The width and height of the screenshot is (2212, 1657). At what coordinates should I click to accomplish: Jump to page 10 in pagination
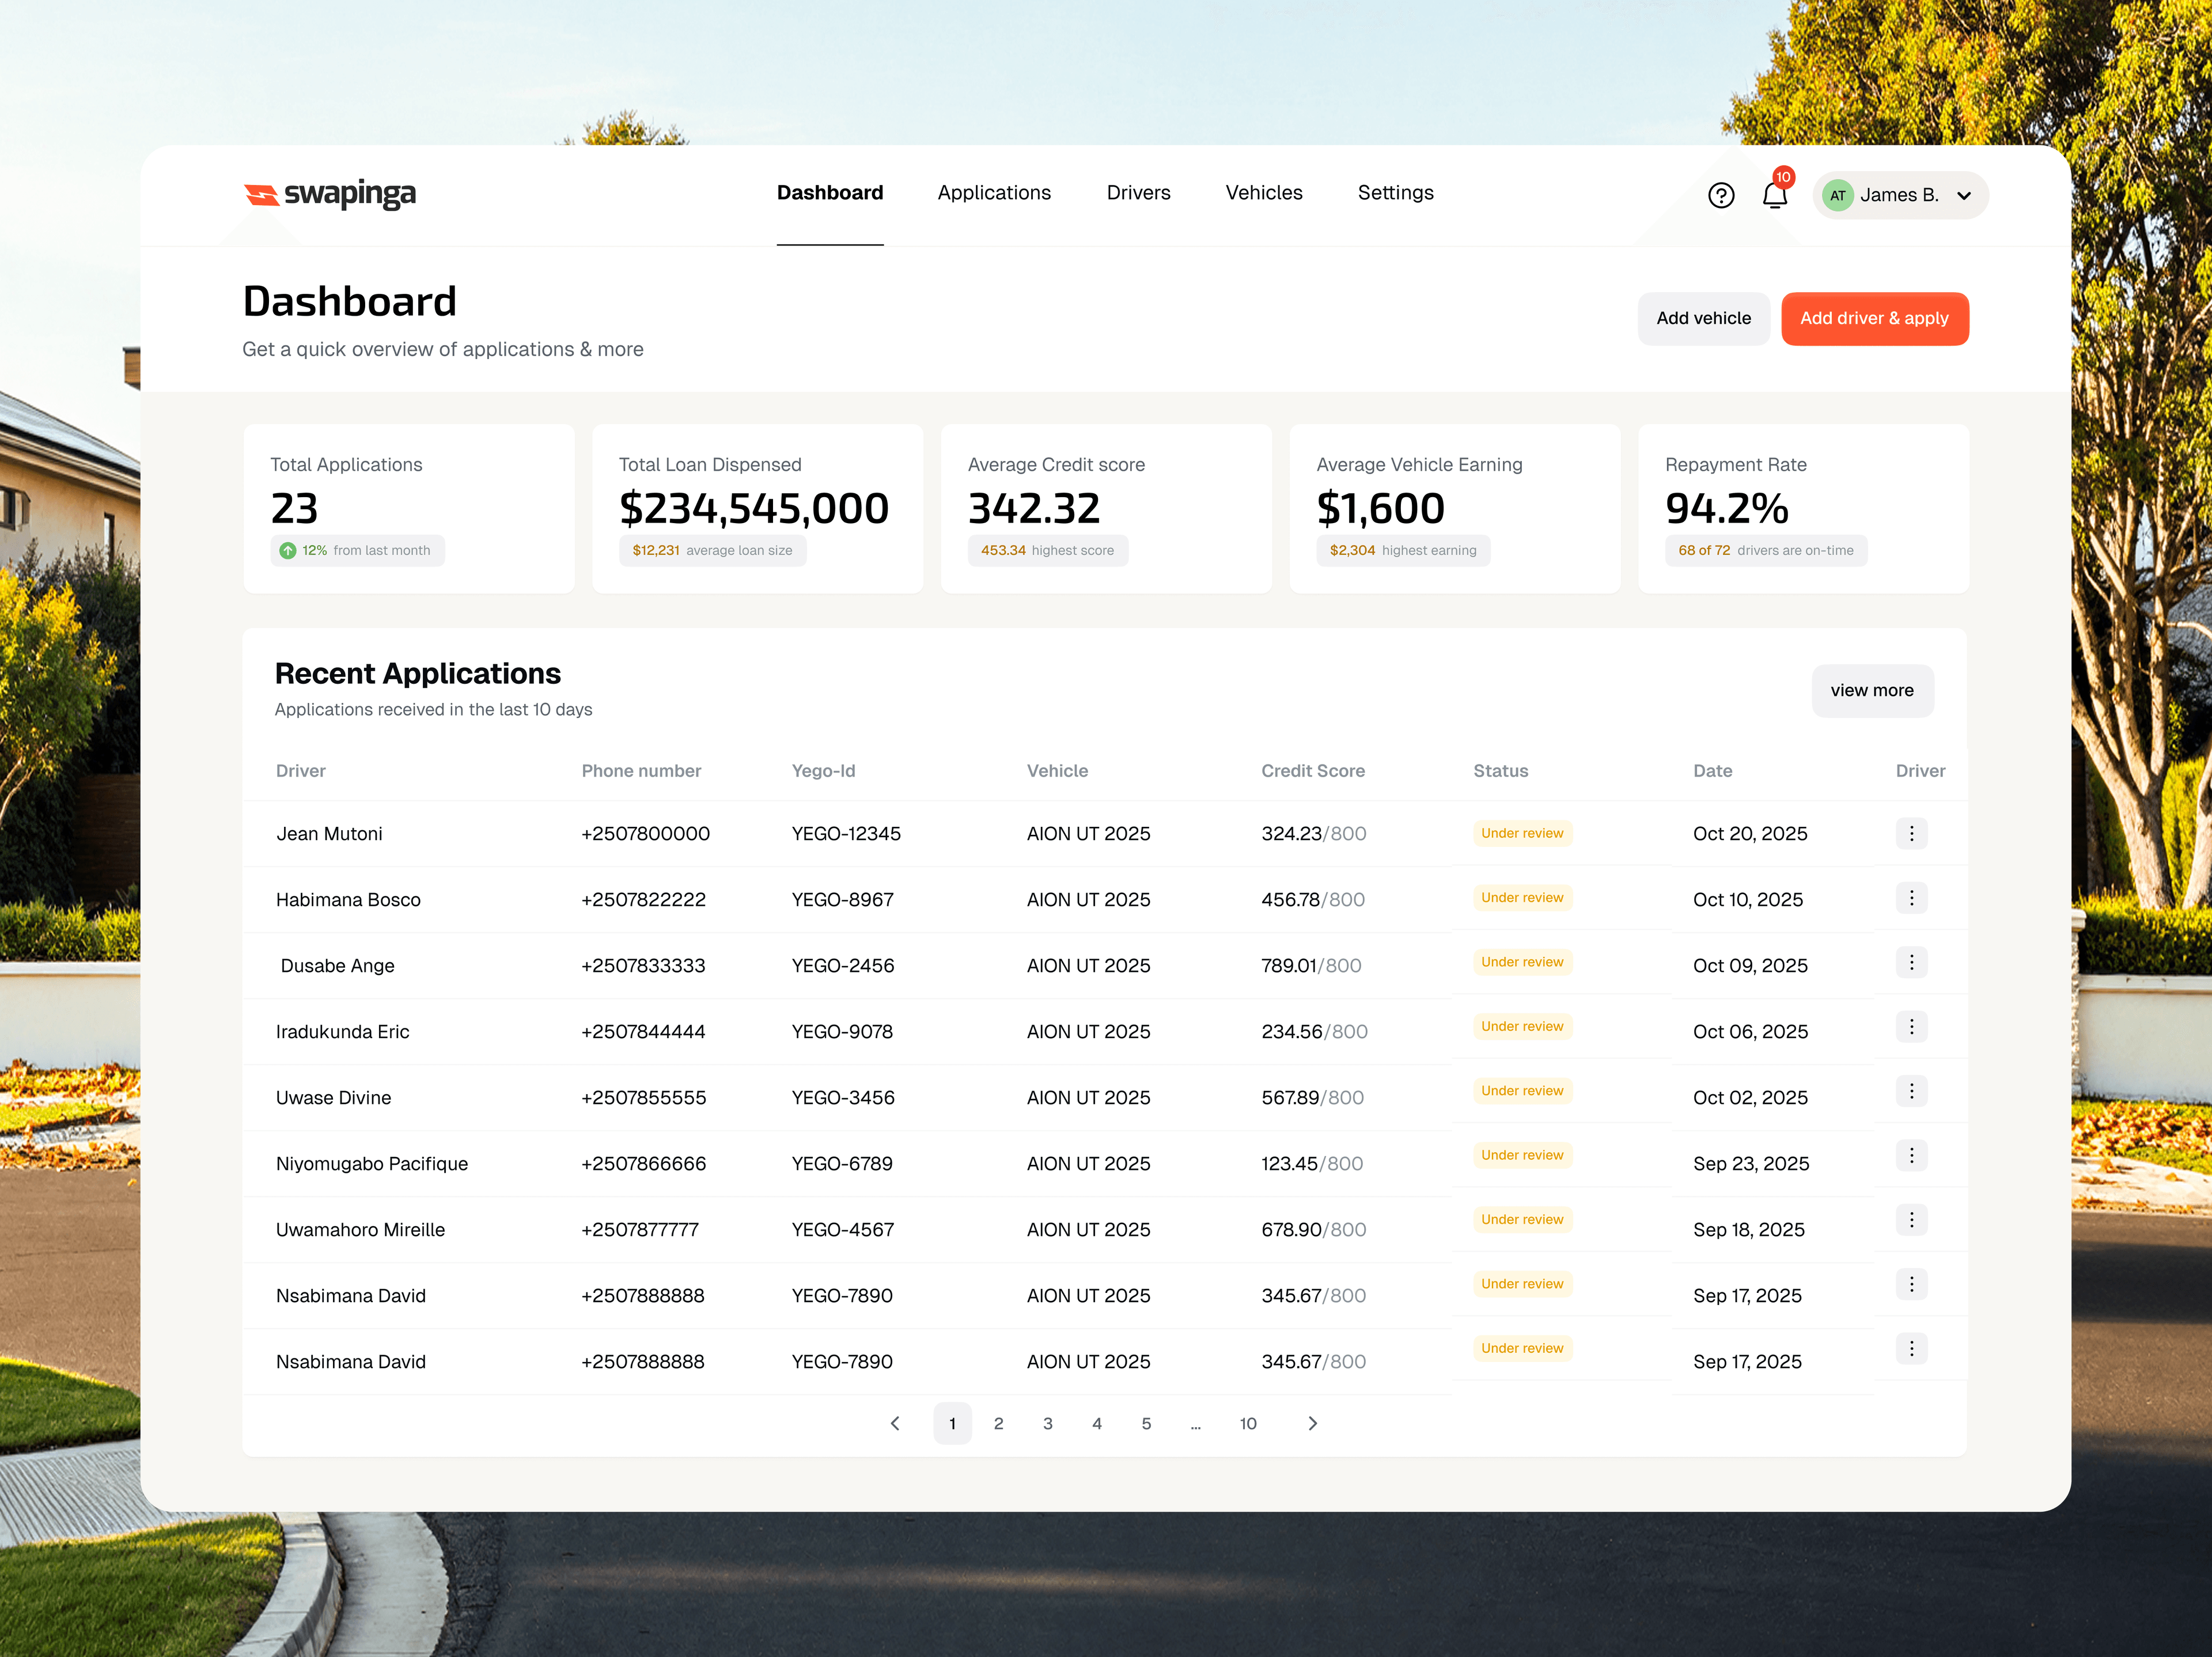1247,1423
